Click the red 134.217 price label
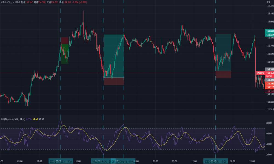Screen dimensions: 274x164 270,87
